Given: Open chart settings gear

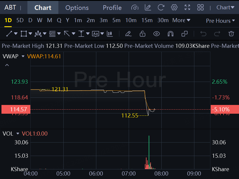Looking at the screenshot, I should click(174, 7).
